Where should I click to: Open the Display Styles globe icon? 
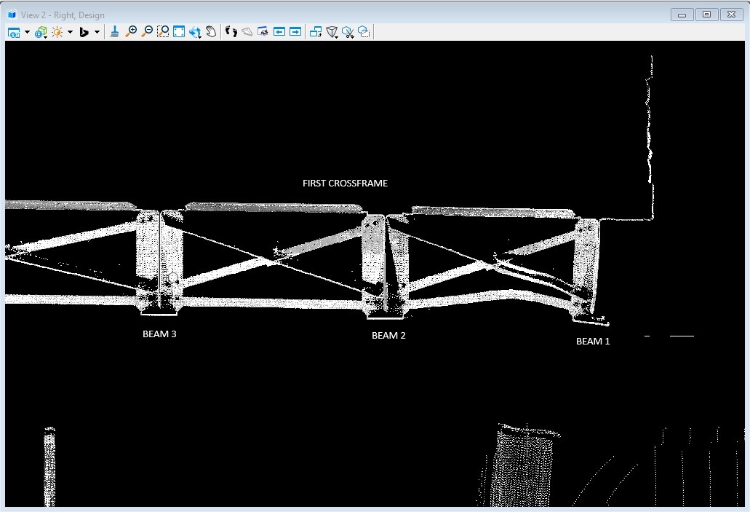tap(40, 32)
